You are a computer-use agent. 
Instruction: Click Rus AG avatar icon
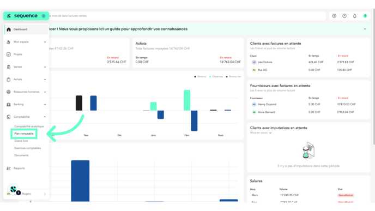254,70
